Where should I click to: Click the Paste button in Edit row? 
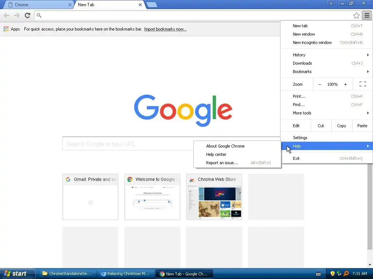pyautogui.click(x=362, y=126)
